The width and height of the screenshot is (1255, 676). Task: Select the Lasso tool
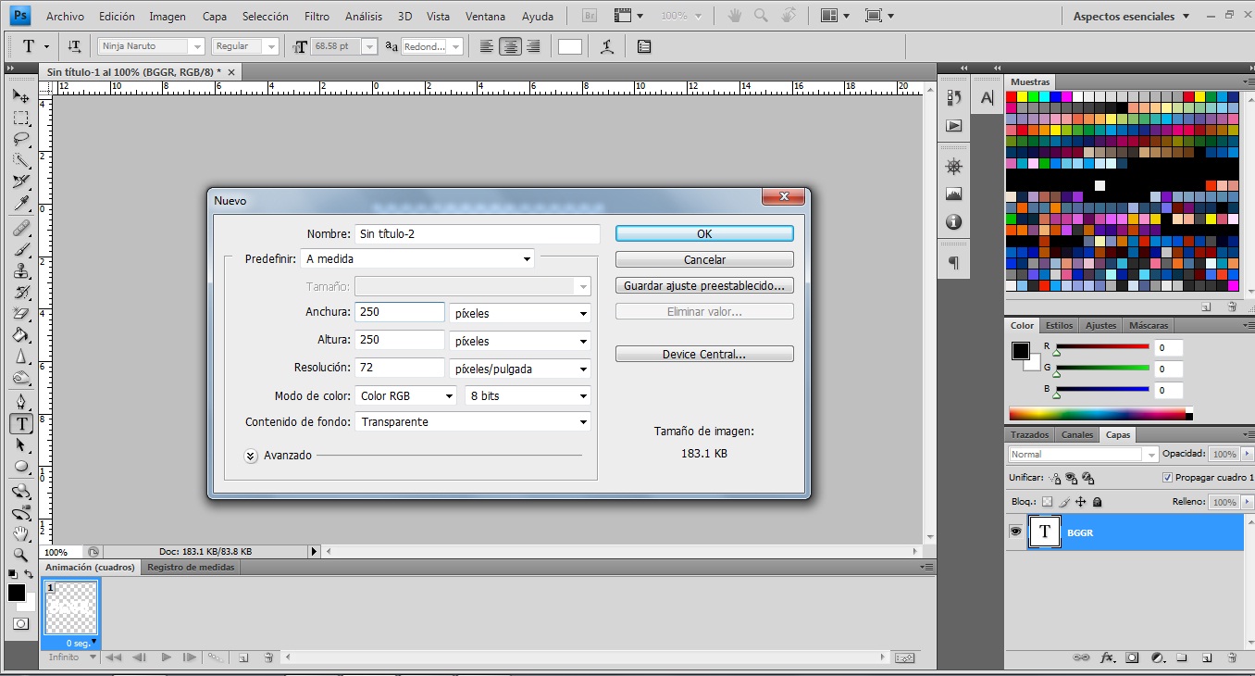(20, 139)
